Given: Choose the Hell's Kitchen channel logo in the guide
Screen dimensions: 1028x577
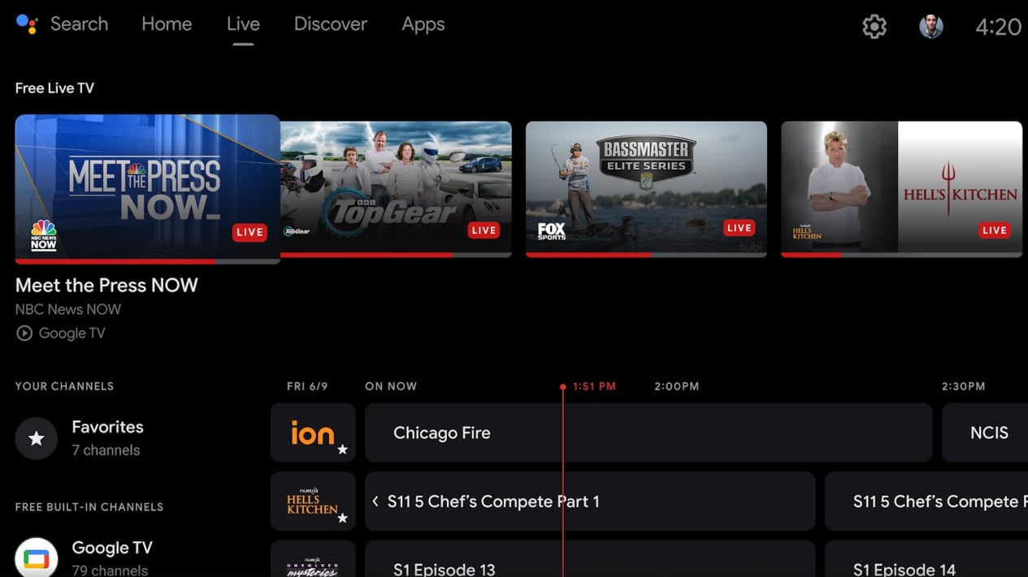Looking at the screenshot, I should click(x=313, y=502).
